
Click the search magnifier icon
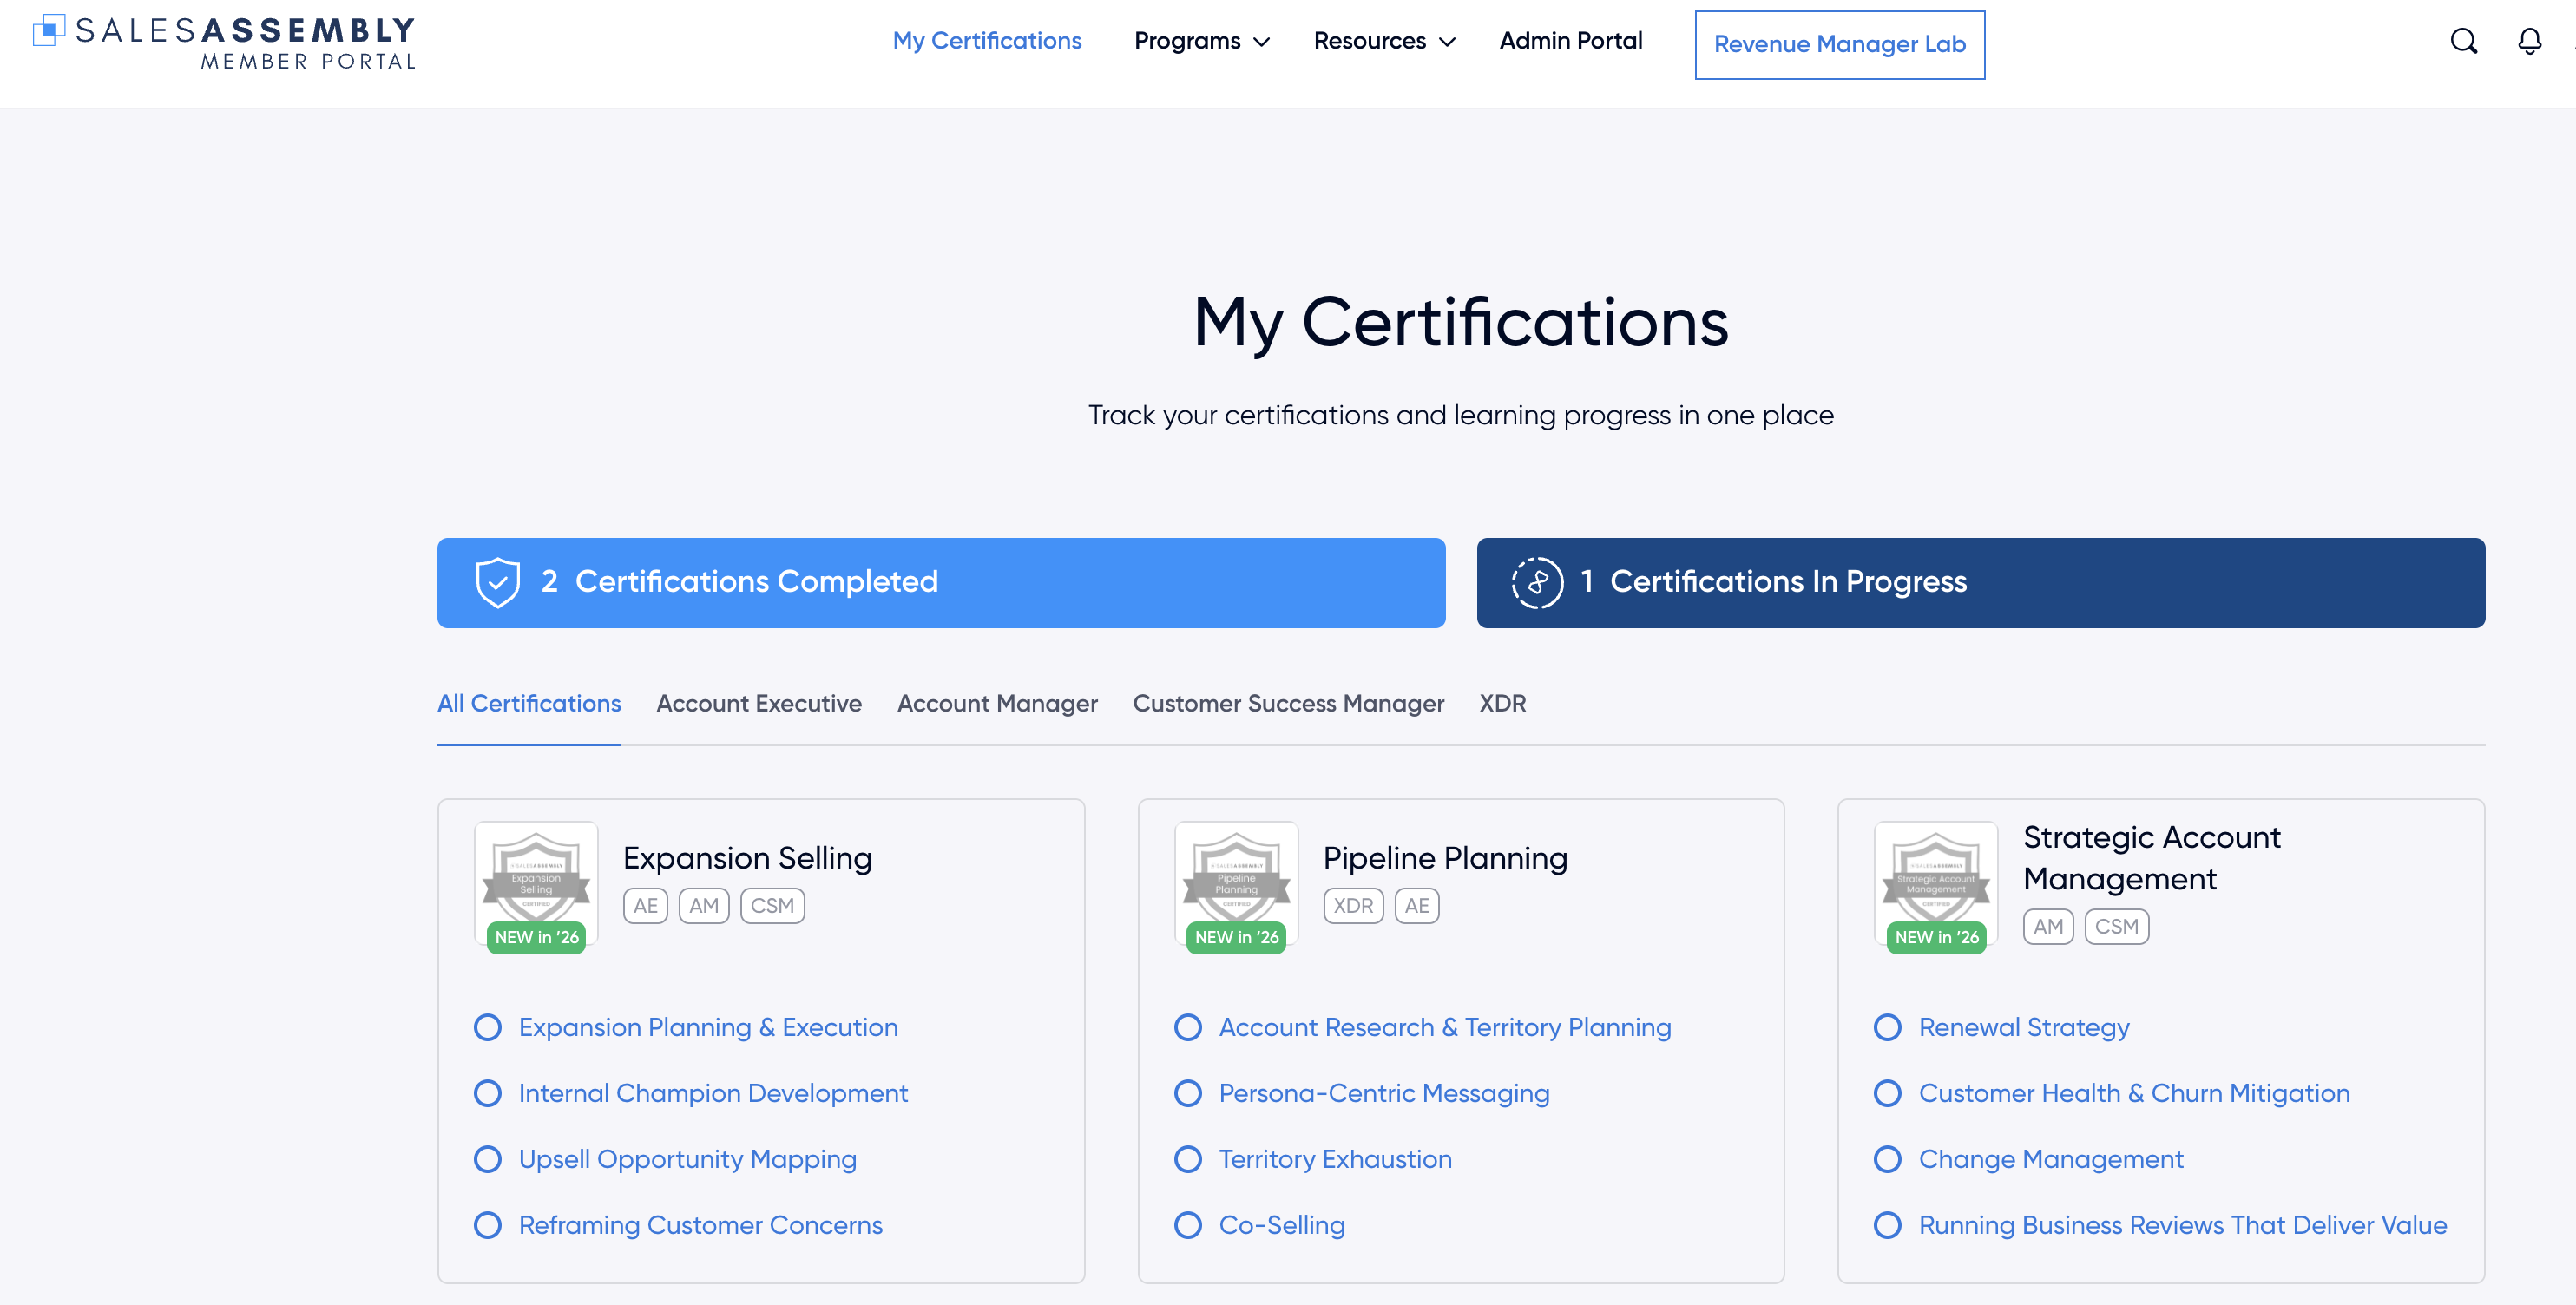click(x=2463, y=41)
